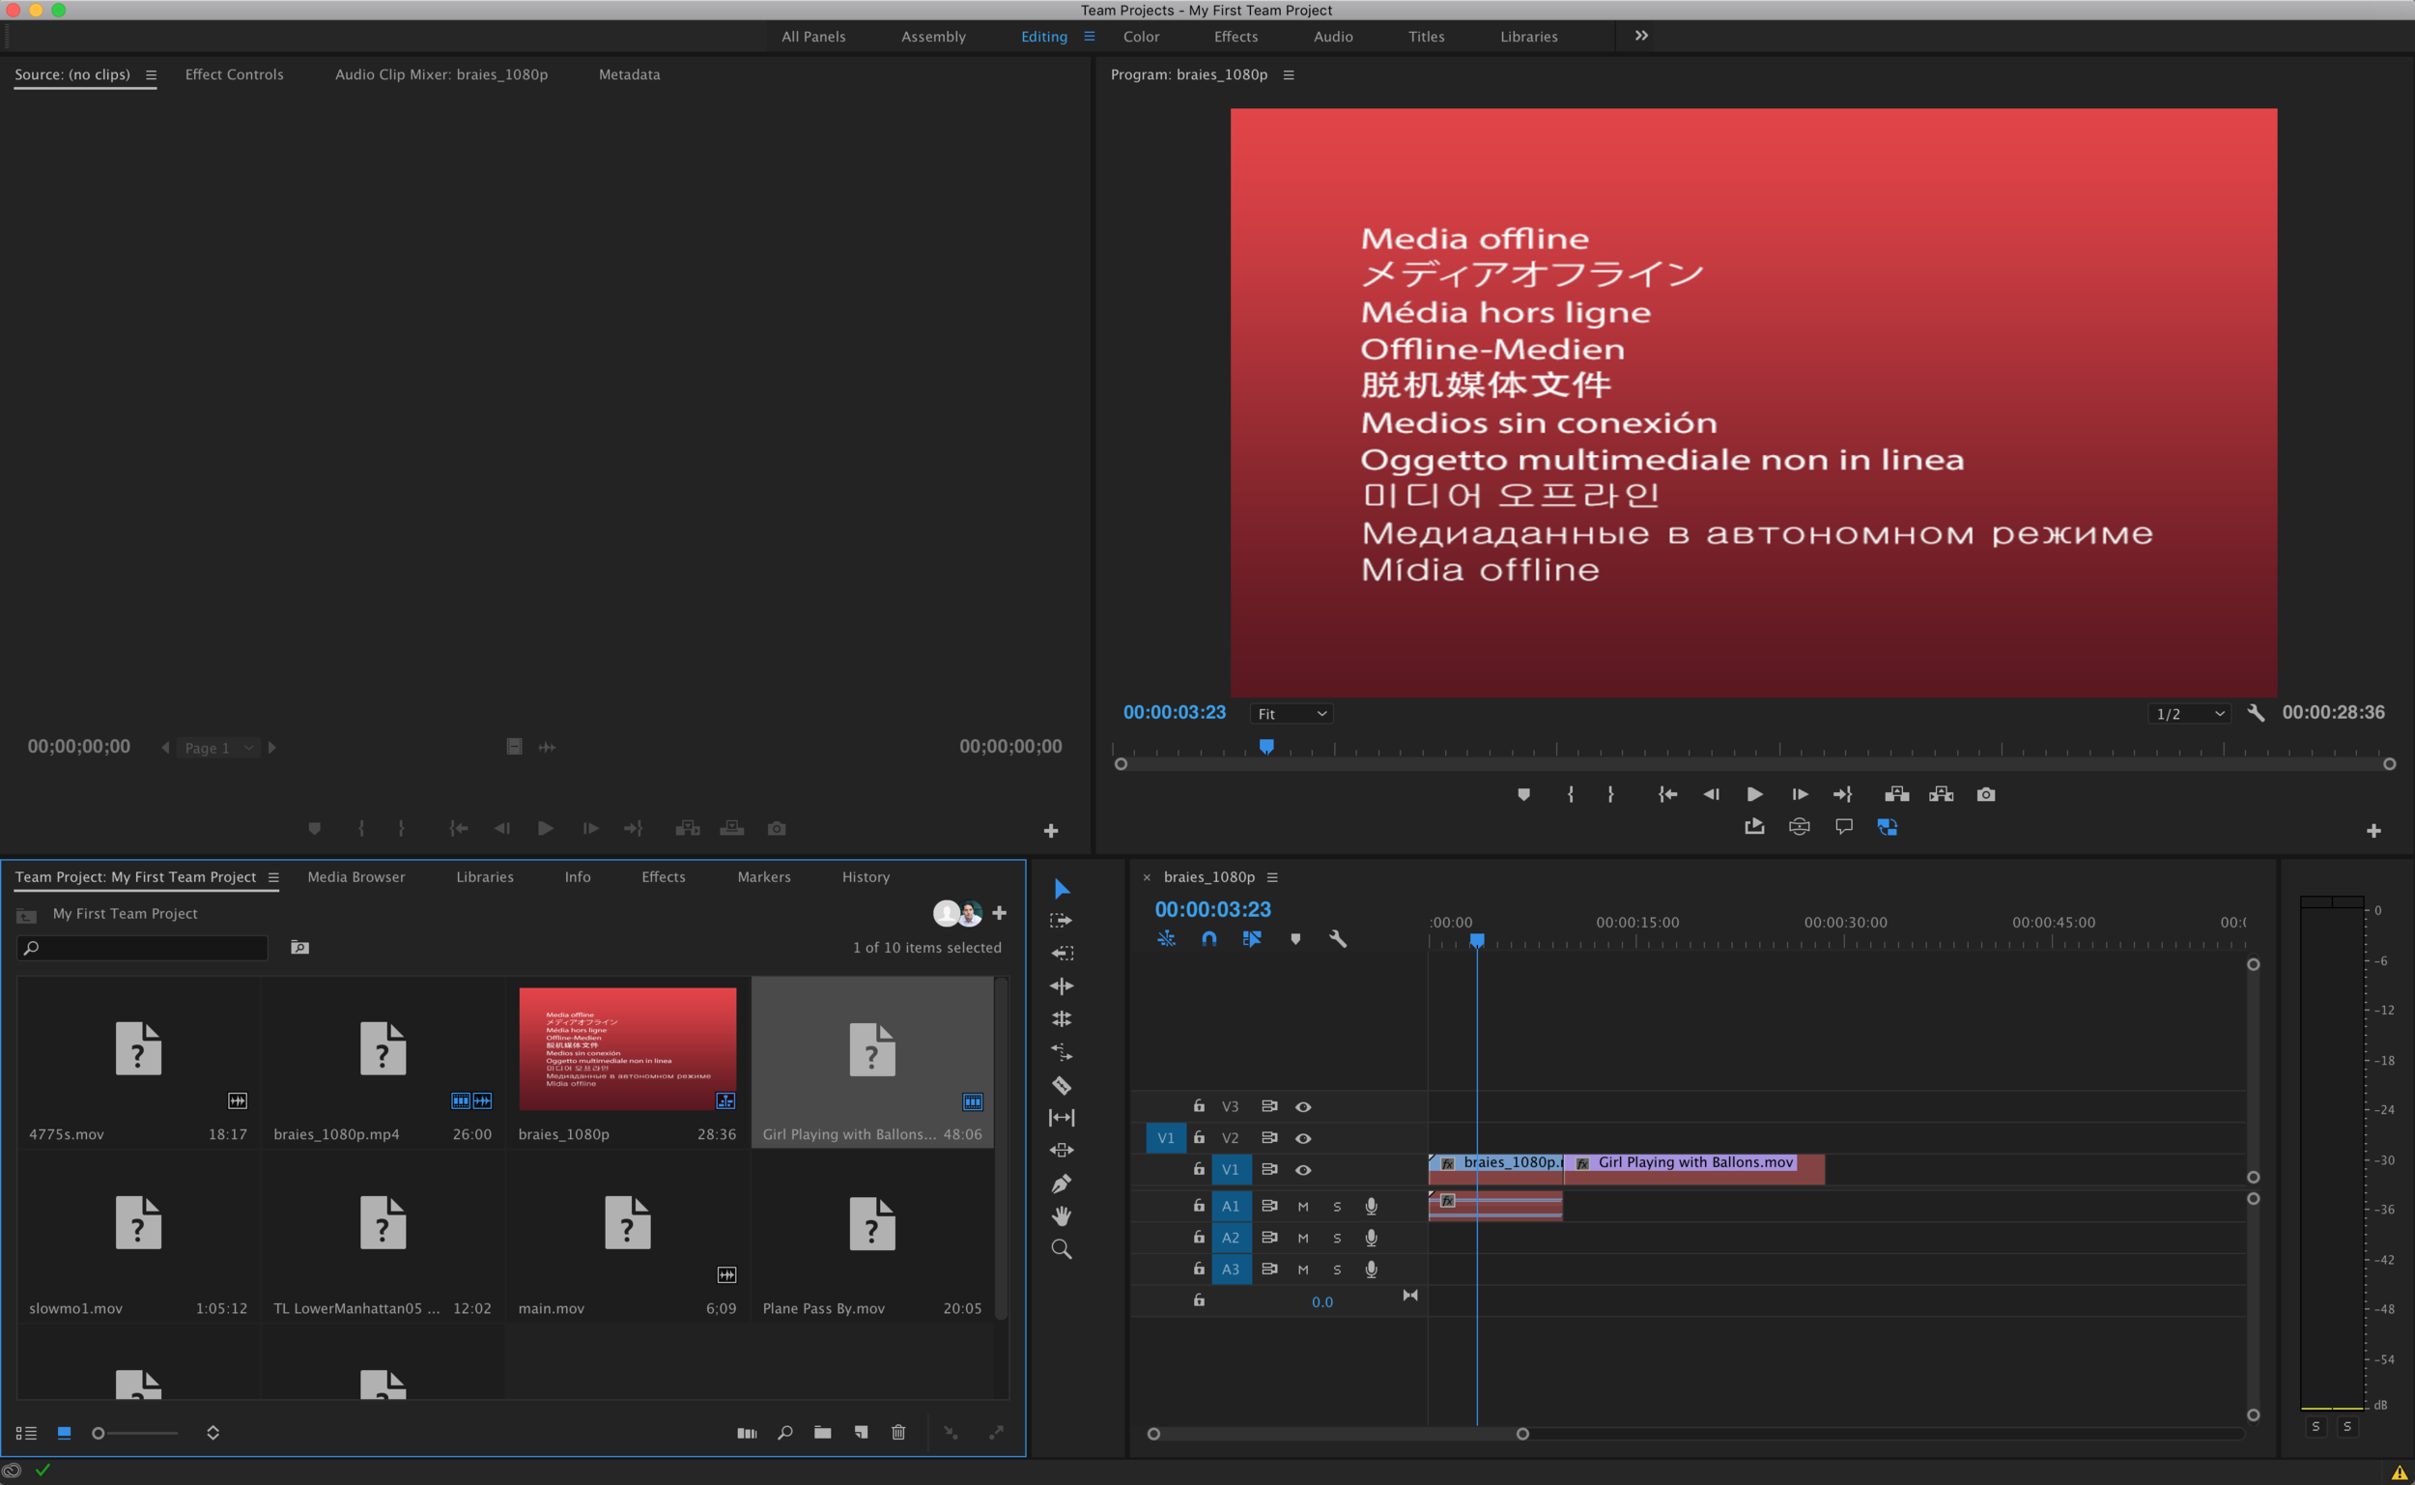2415x1485 pixels.
Task: Hide track V3 output eye
Action: (x=1303, y=1107)
